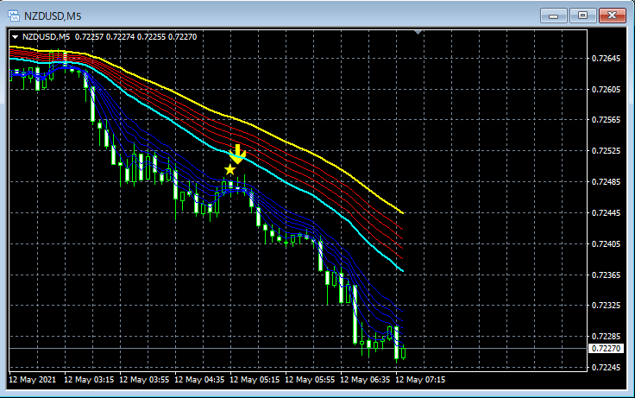Maximize the NZDUSD,M5 chart window
Viewport: 635px width, 398px height.
(x=582, y=16)
